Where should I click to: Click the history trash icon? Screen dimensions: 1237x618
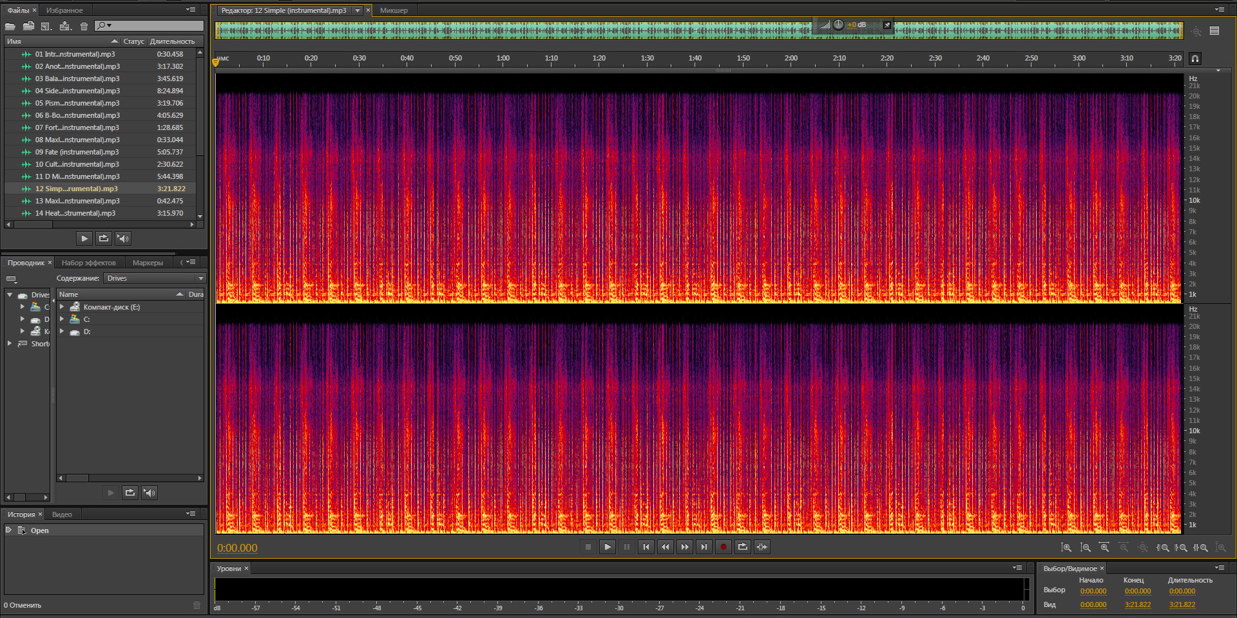pos(197,605)
